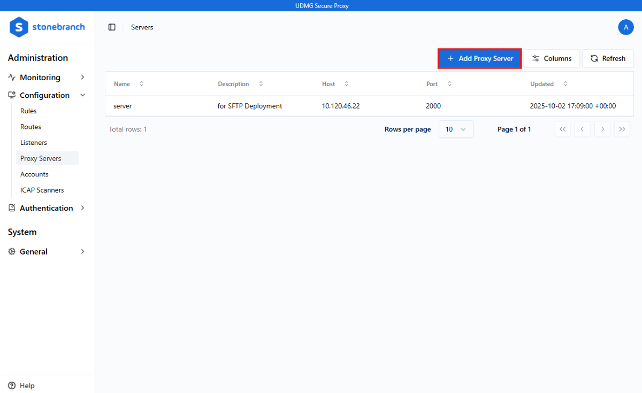
Task: Toggle sorting on the Name column
Action: point(141,83)
